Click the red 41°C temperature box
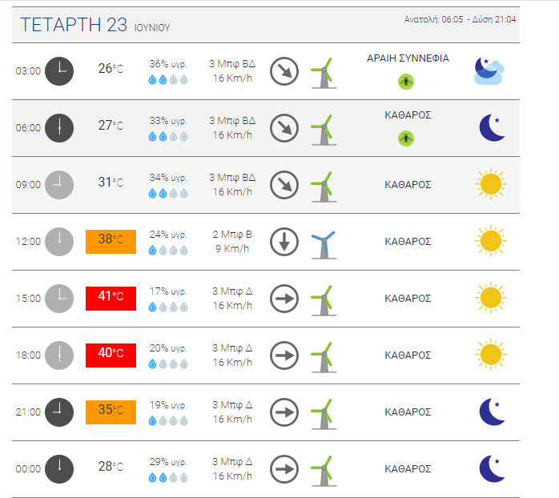This screenshot has width=559, height=498. click(x=111, y=299)
